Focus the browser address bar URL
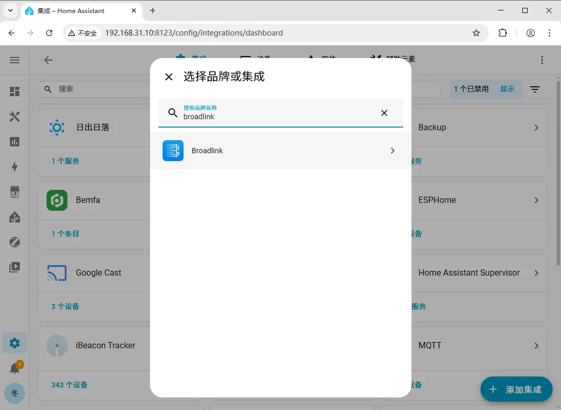 tap(194, 33)
